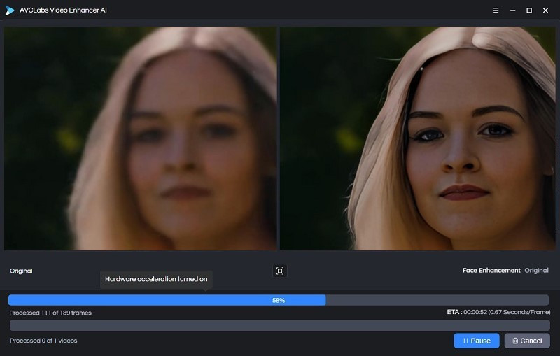Open the hamburger menu in title bar
The width and height of the screenshot is (560, 356).
(496, 10)
